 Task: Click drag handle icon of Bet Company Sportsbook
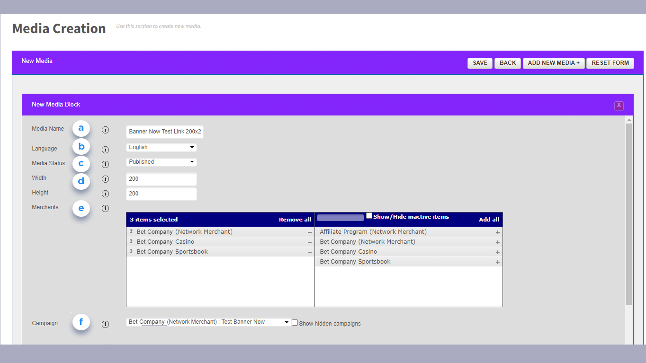tap(131, 252)
